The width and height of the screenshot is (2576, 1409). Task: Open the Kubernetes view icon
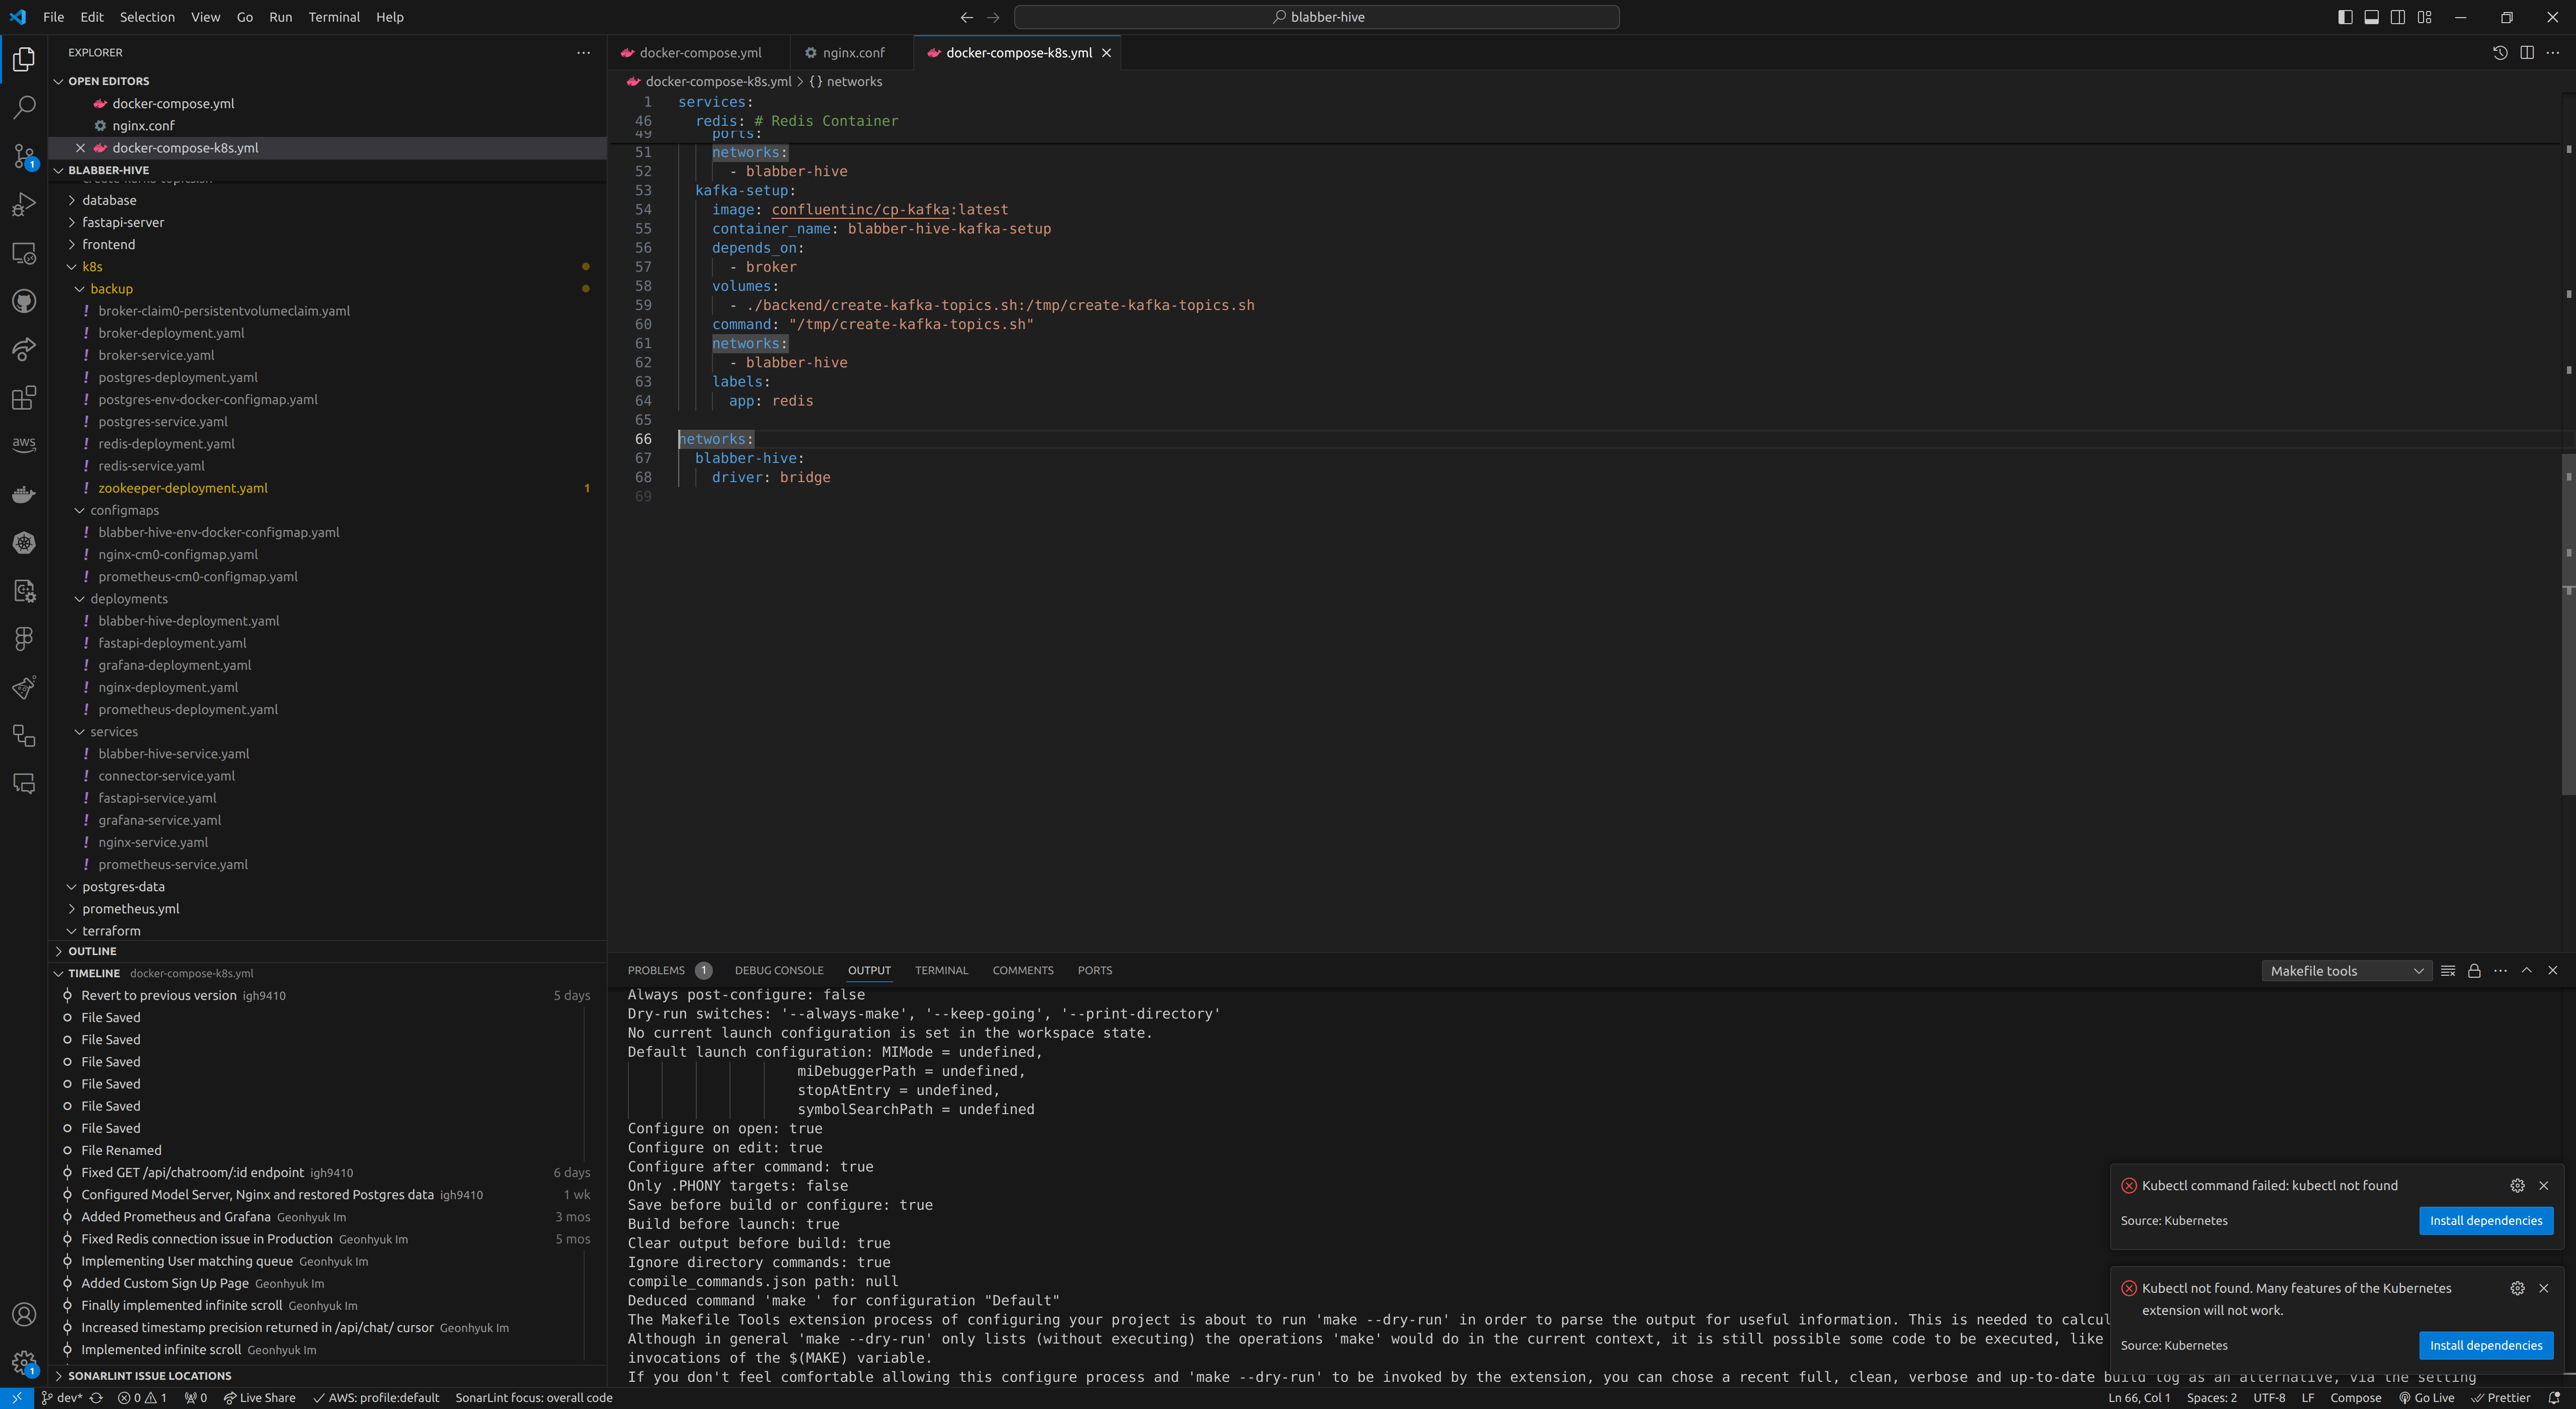(x=24, y=543)
